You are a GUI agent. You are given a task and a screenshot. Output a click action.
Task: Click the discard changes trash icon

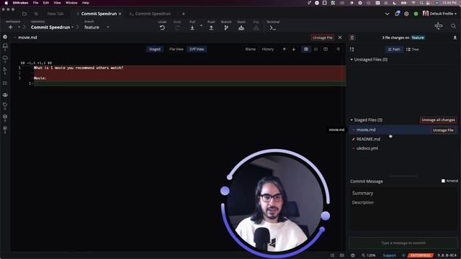tap(352, 37)
